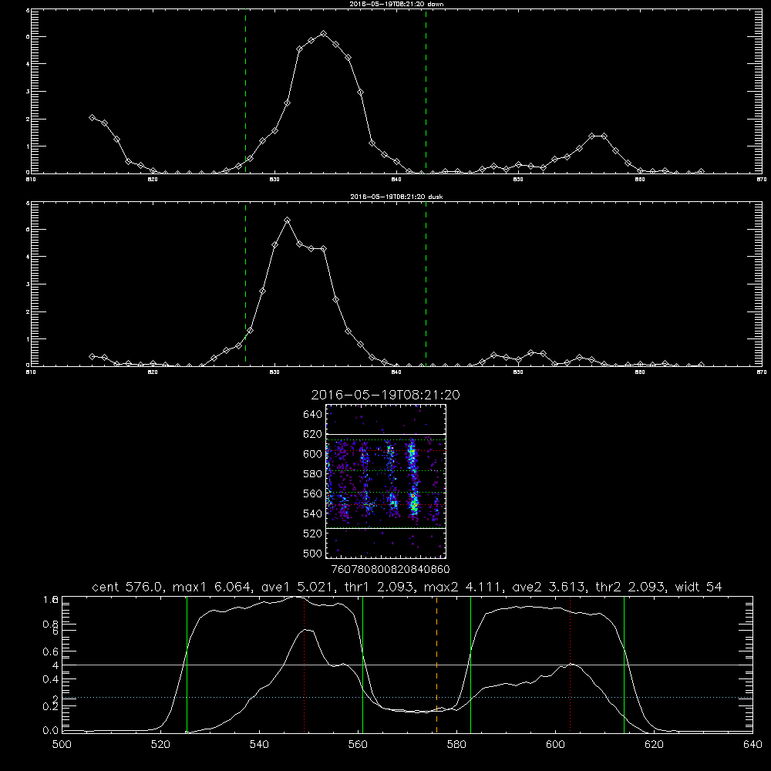
Task: Click the x-axis label 520 in bottom plot
Action: [x=160, y=745]
